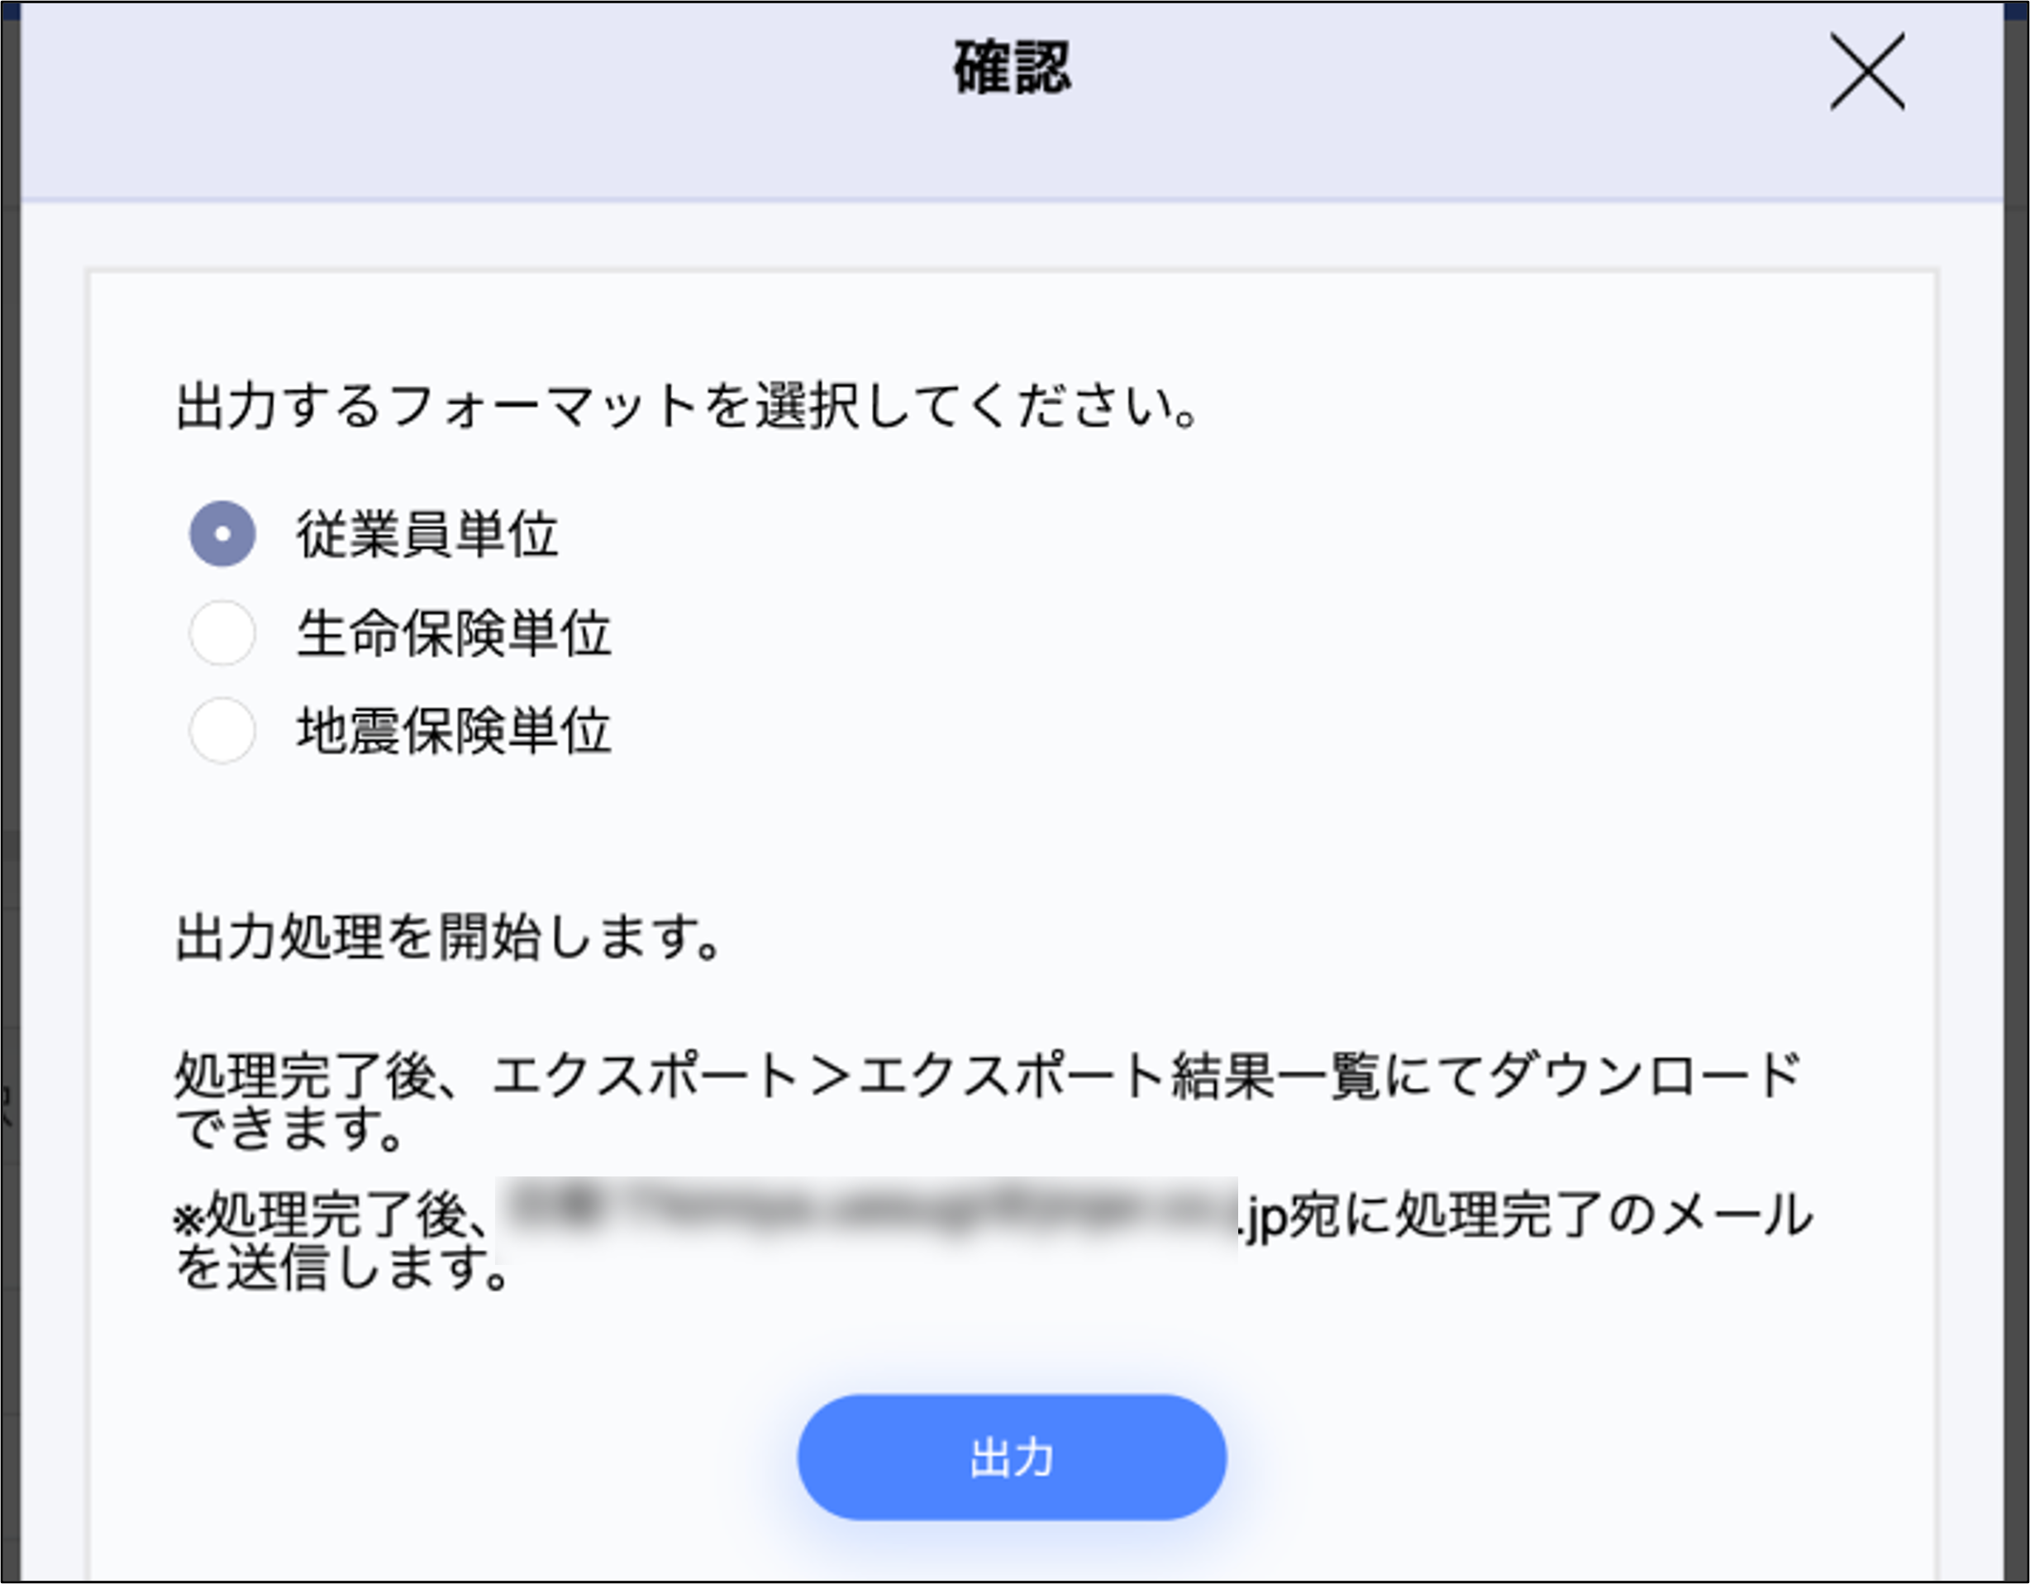Click the lavender dialog header bar
The image size is (2030, 1584).
tap(465, 103)
